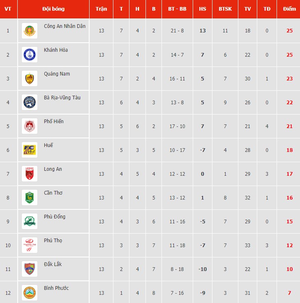Sort table by the Điểm column header
The width and height of the screenshot is (300, 303).
pos(289,9)
